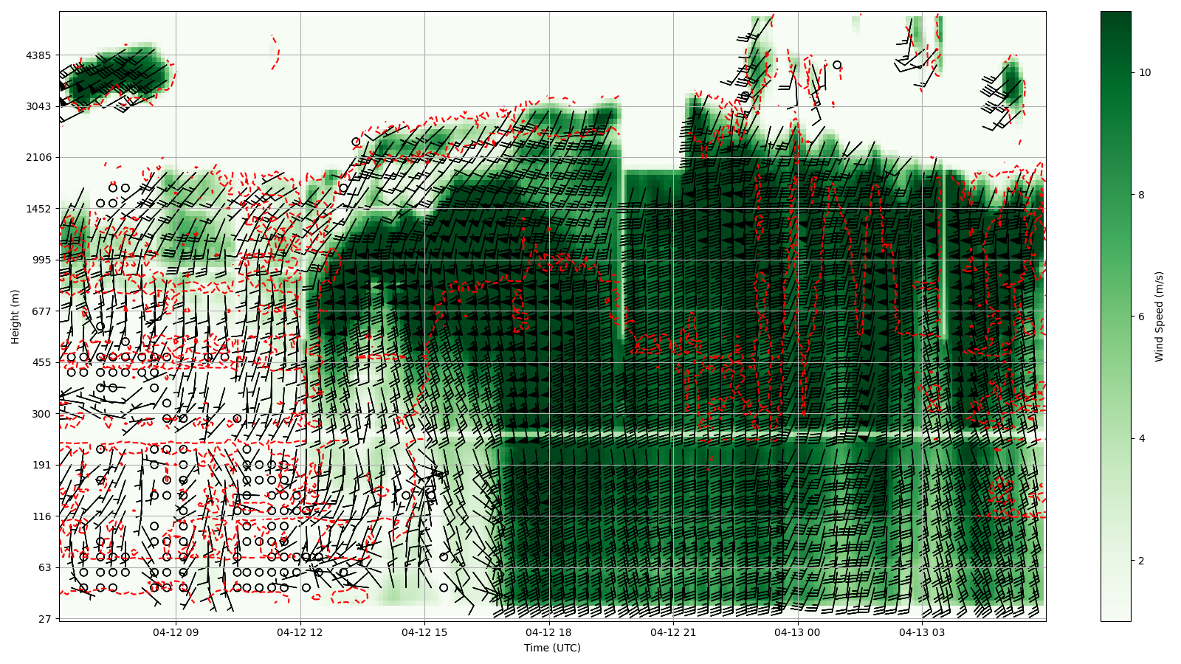
Task: Select the 6 tick label on colorbar
Action: (x=1142, y=317)
